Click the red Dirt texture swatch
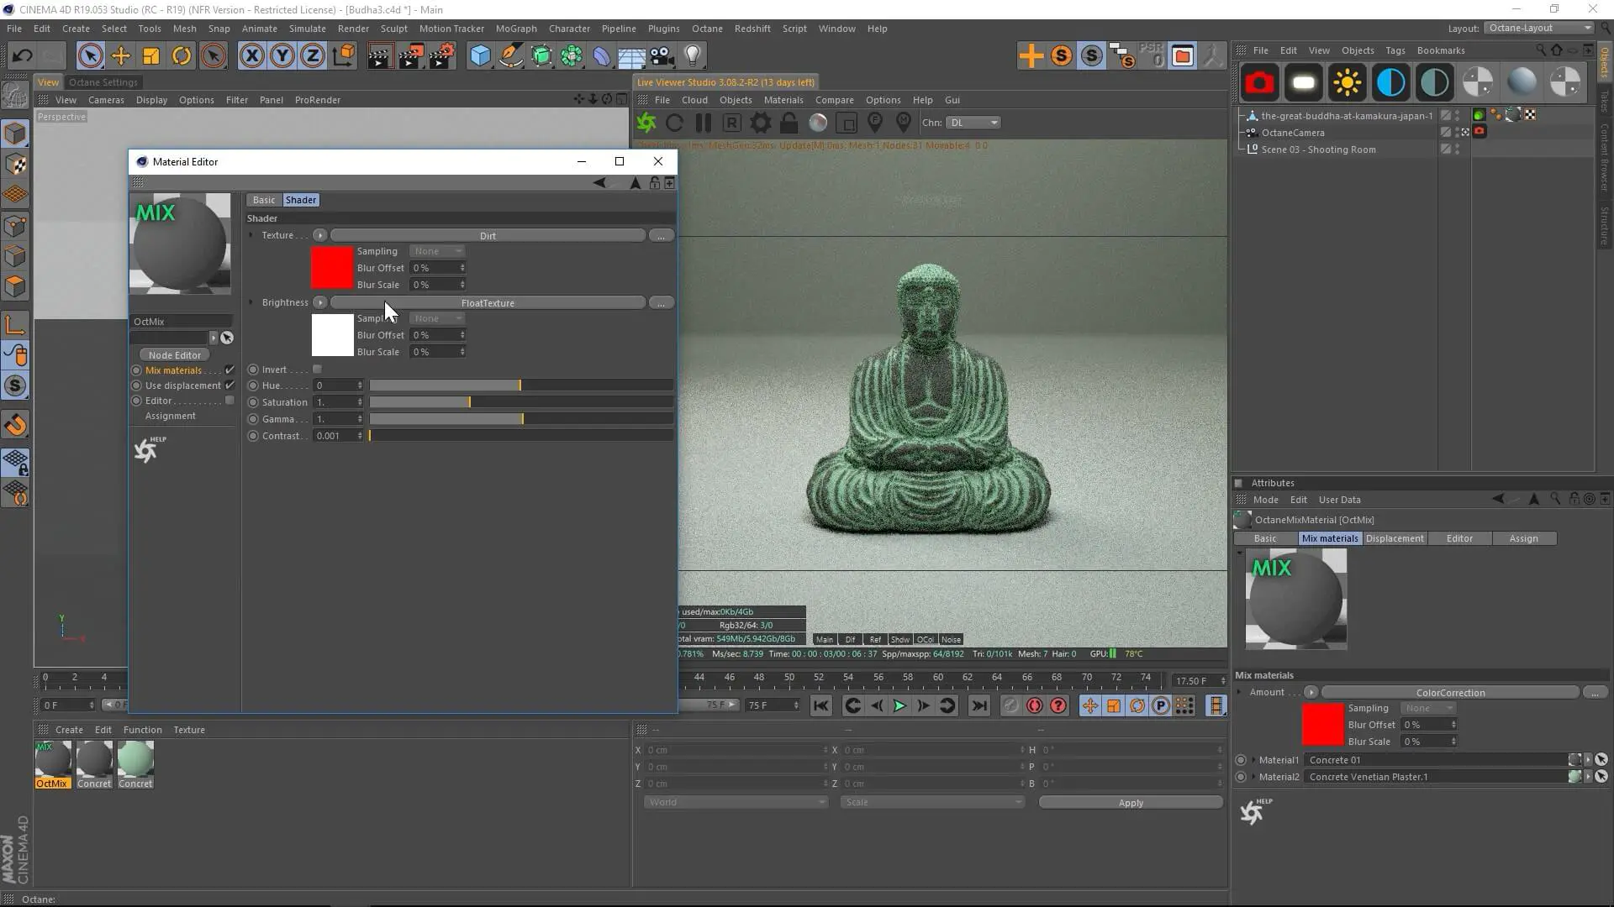The image size is (1614, 907). (x=332, y=267)
